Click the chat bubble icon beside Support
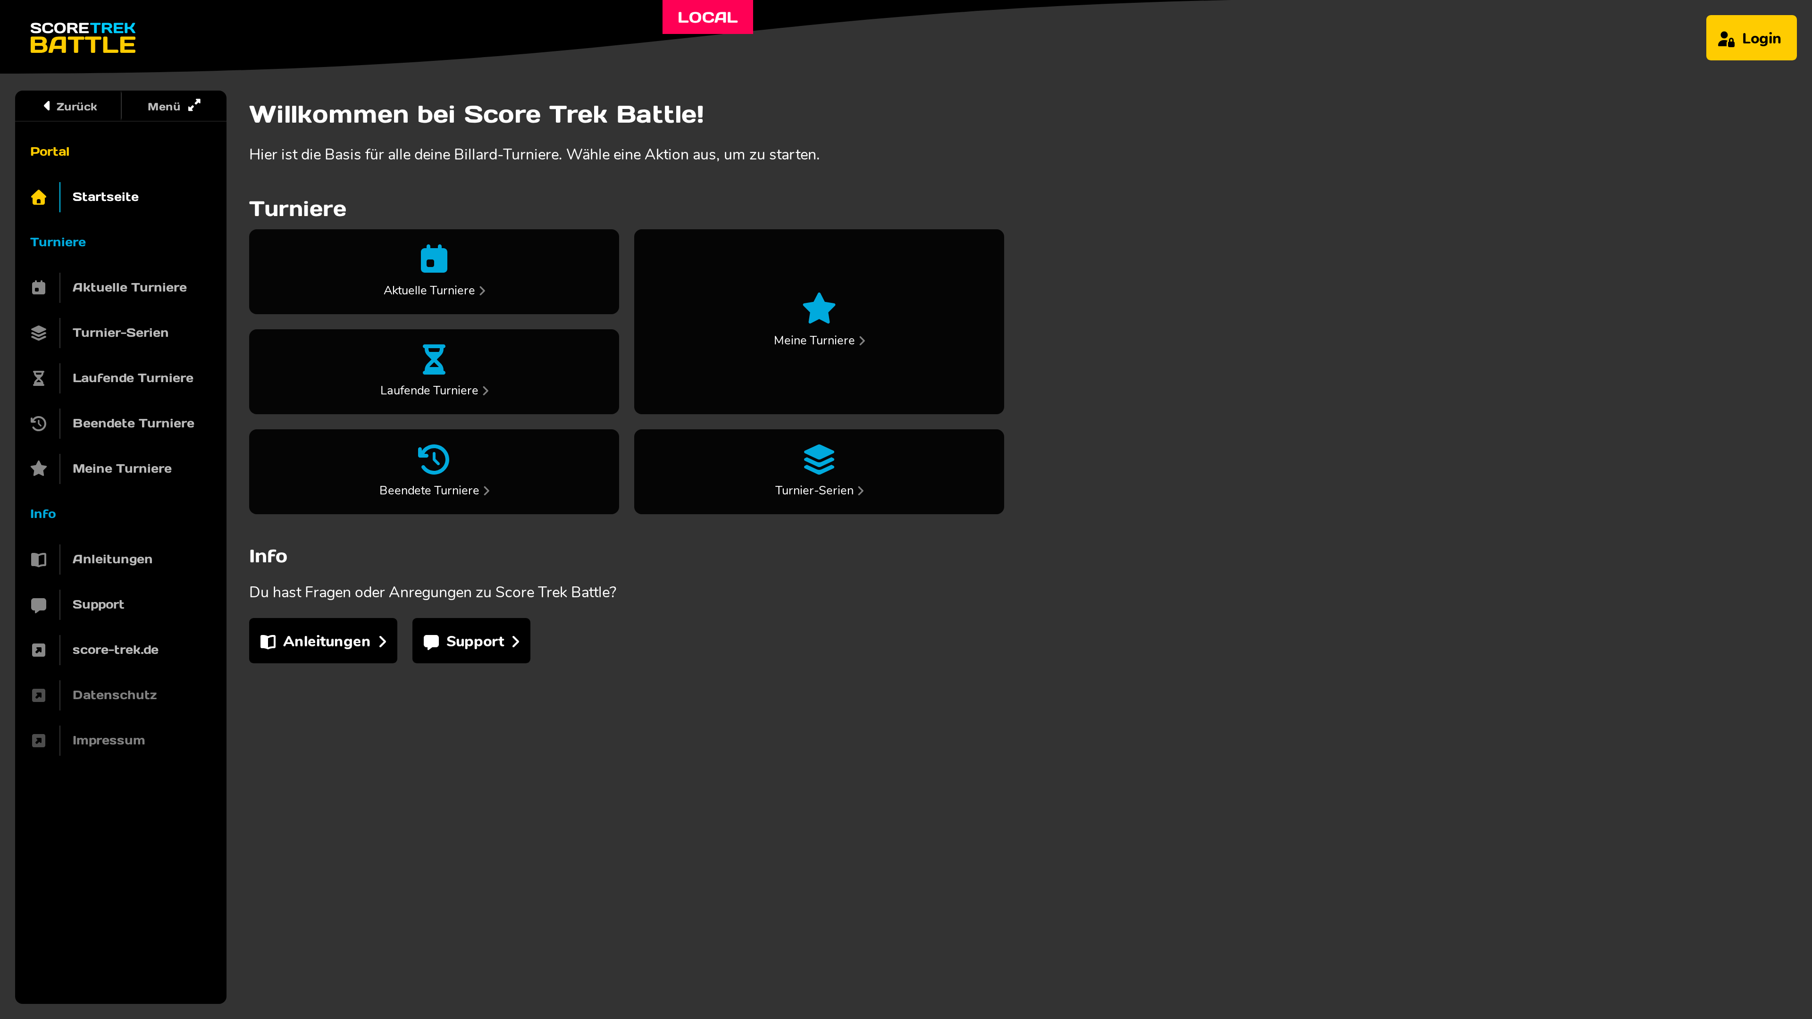This screenshot has width=1812, height=1019. (39, 604)
